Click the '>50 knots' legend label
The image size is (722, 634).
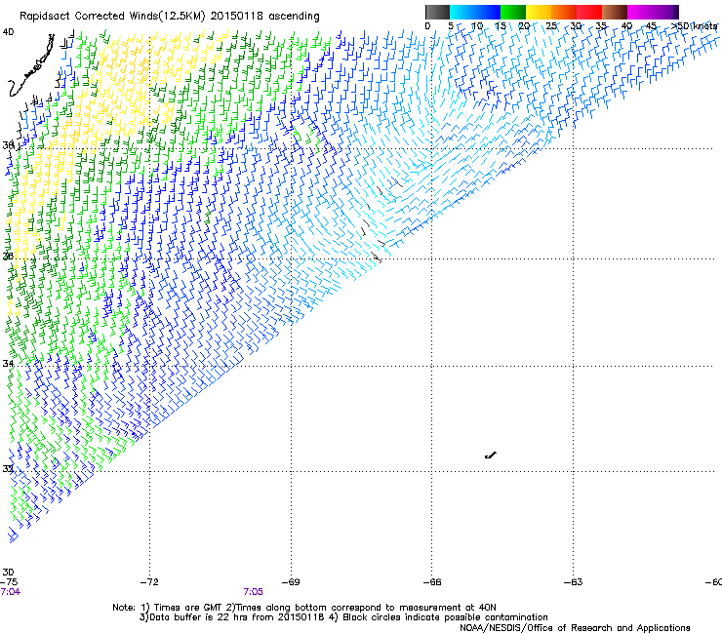695,26
